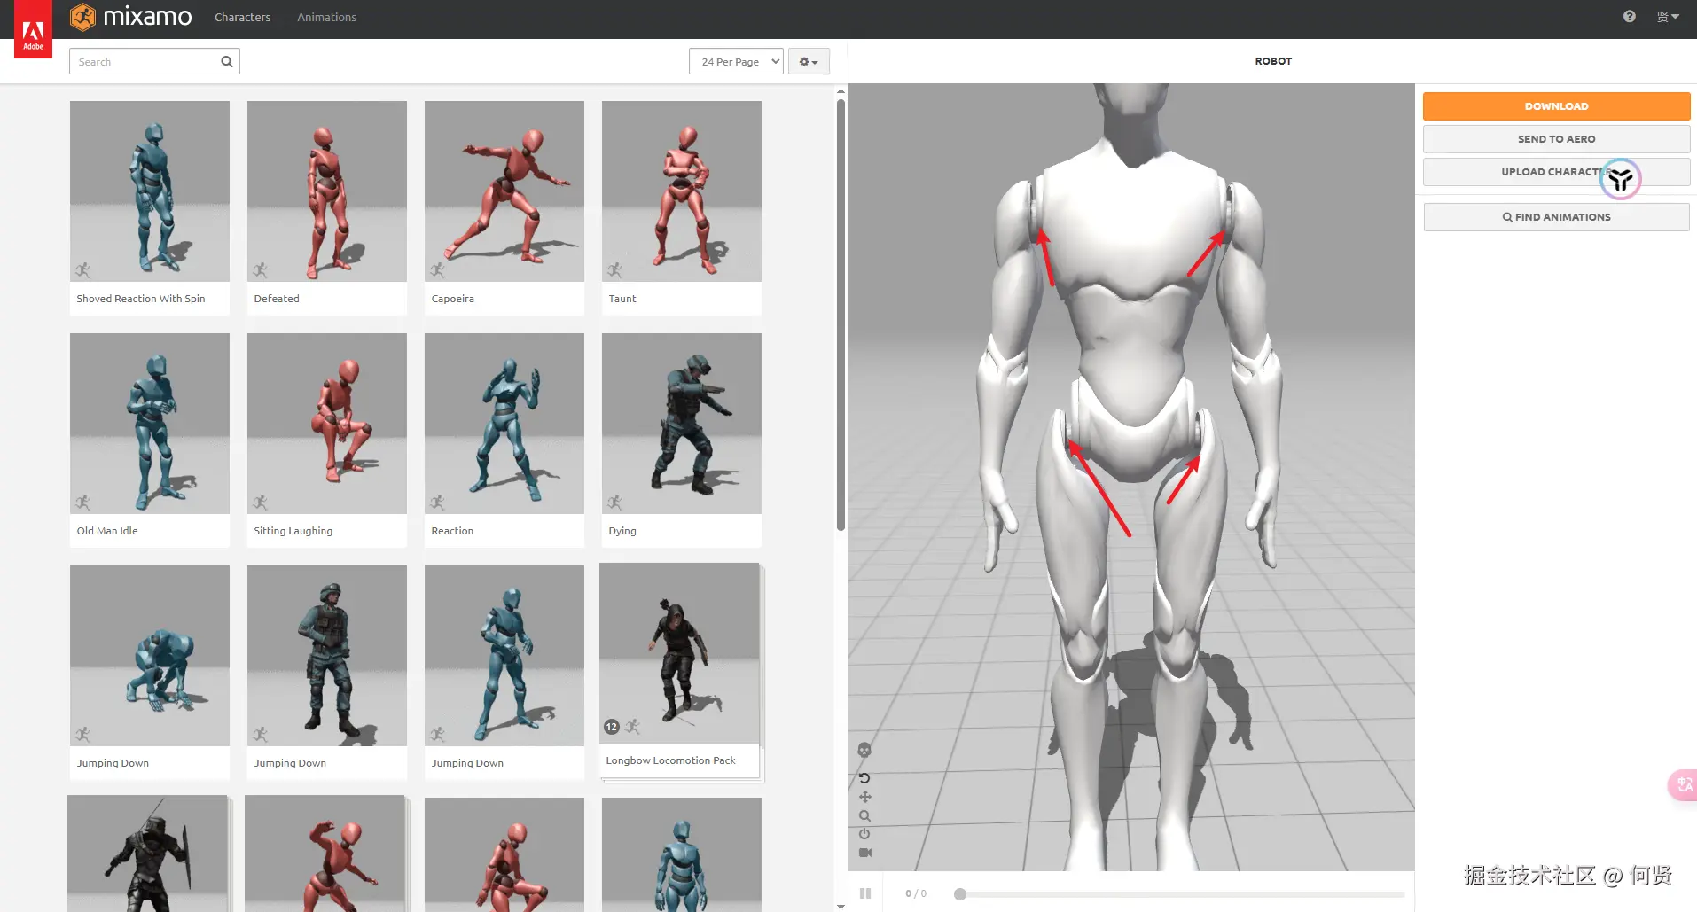Click running figure icon on Sitting Laughing
The width and height of the screenshot is (1697, 912).
click(x=260, y=503)
